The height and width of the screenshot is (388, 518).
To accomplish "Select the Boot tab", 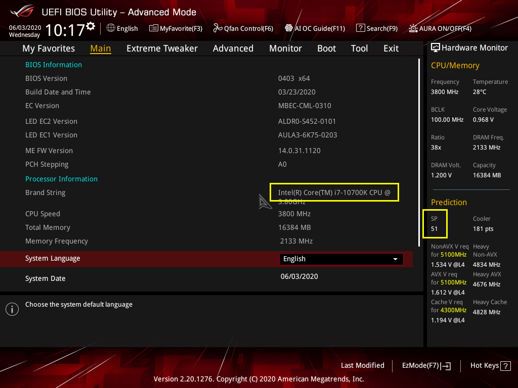I will 326,48.
